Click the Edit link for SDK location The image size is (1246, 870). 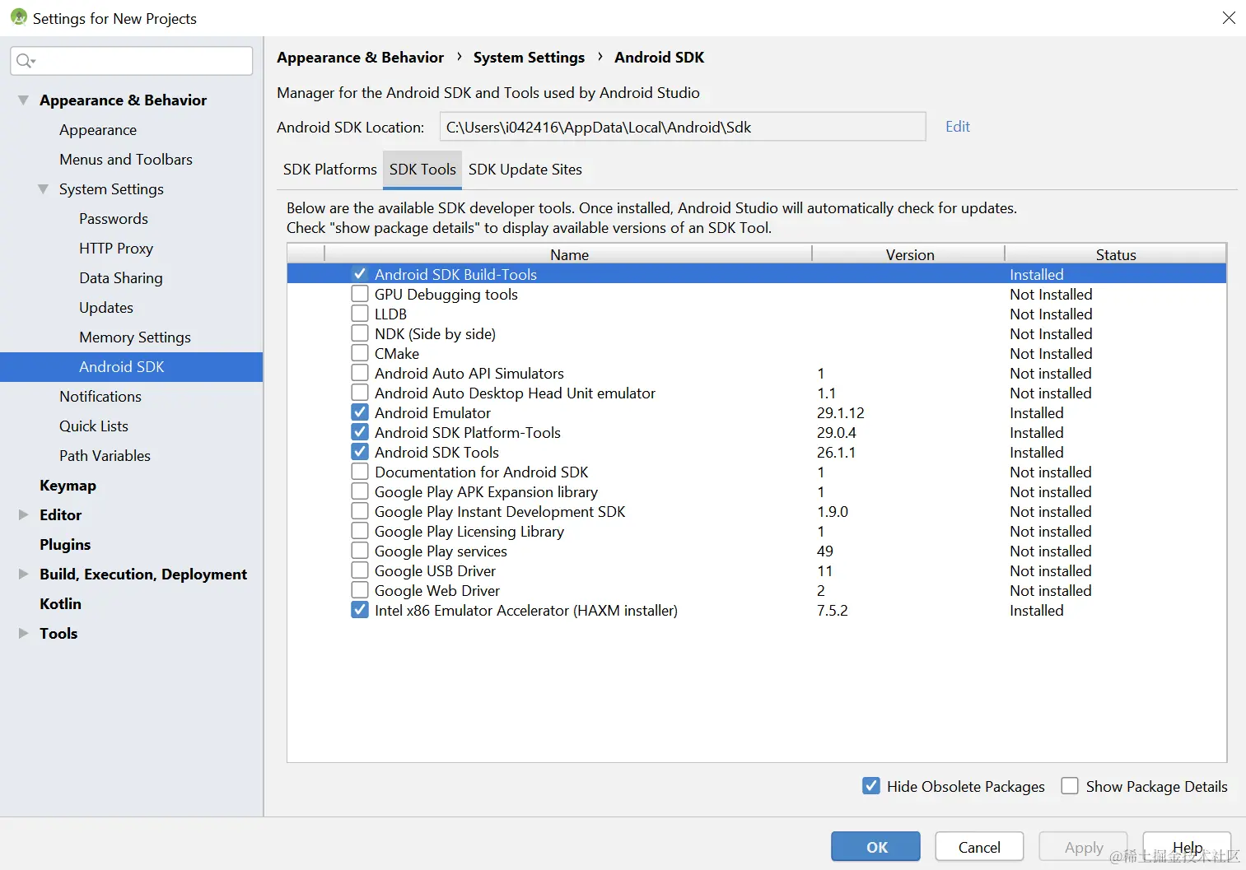pos(958,127)
